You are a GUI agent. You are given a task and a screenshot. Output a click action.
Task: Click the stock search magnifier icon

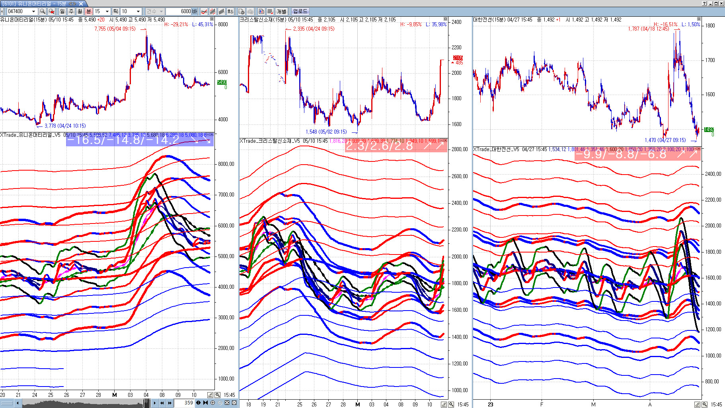[x=42, y=12]
